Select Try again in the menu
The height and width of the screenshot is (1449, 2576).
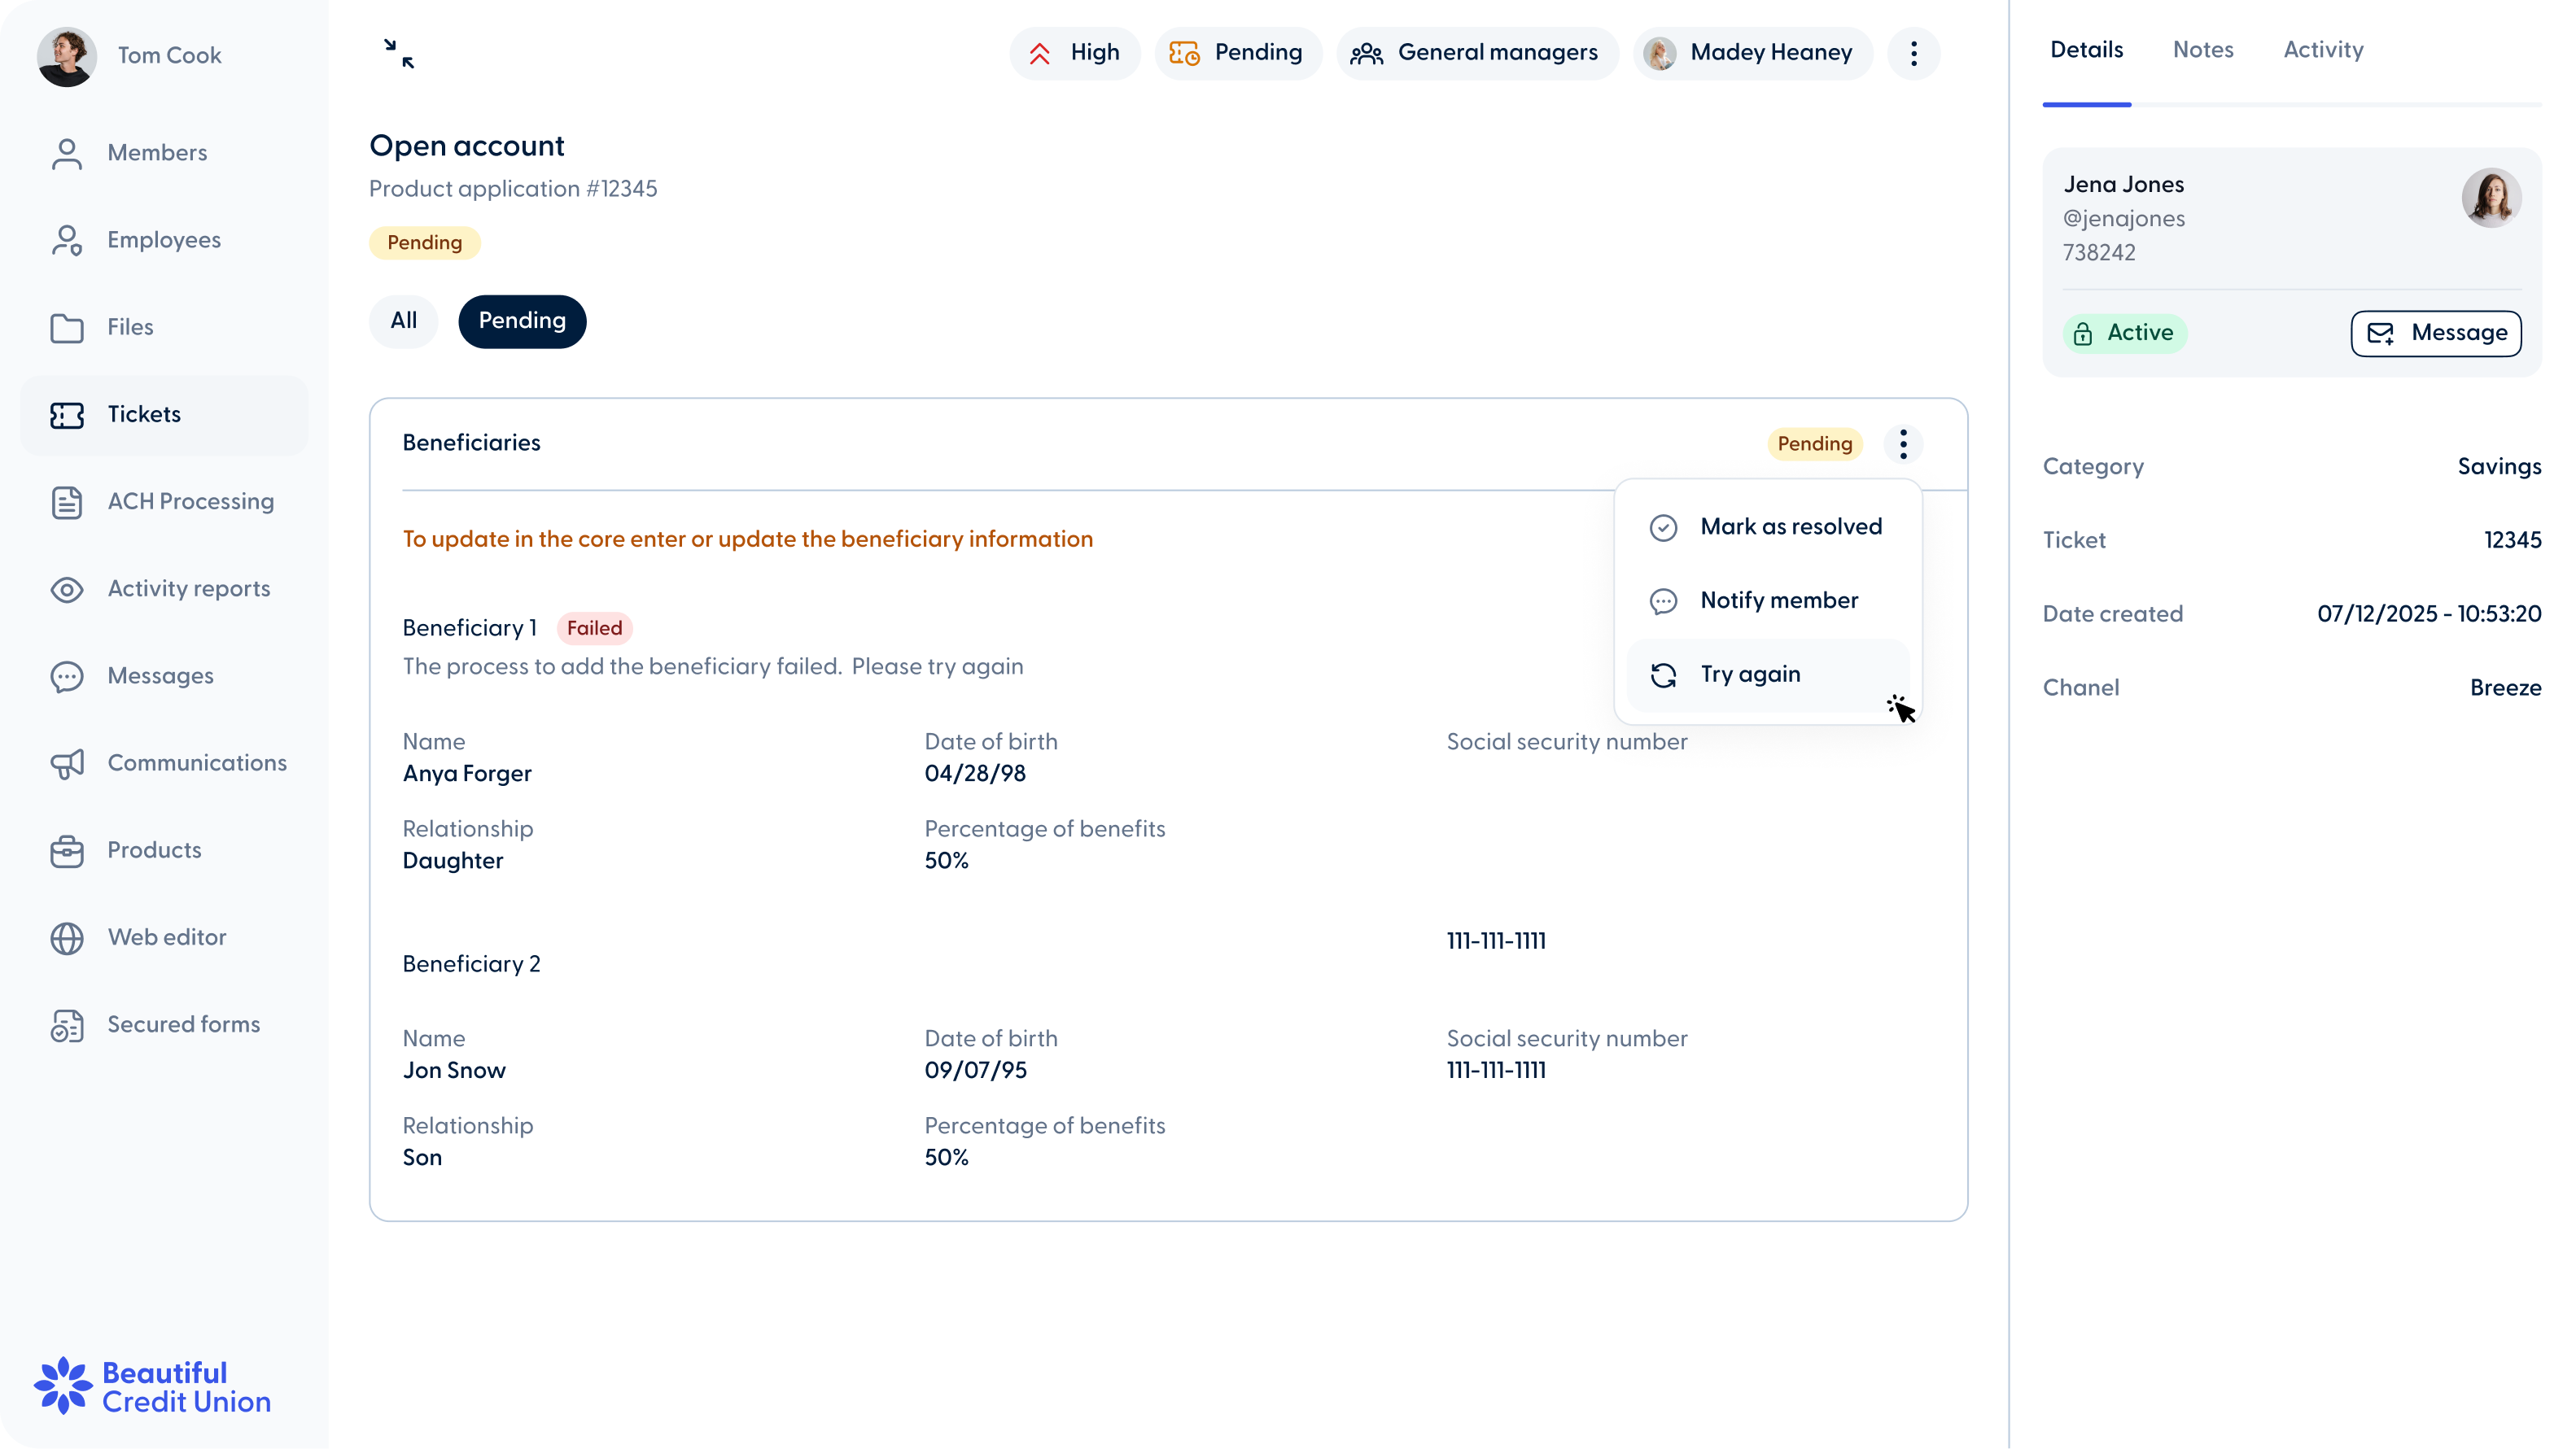tap(1751, 674)
